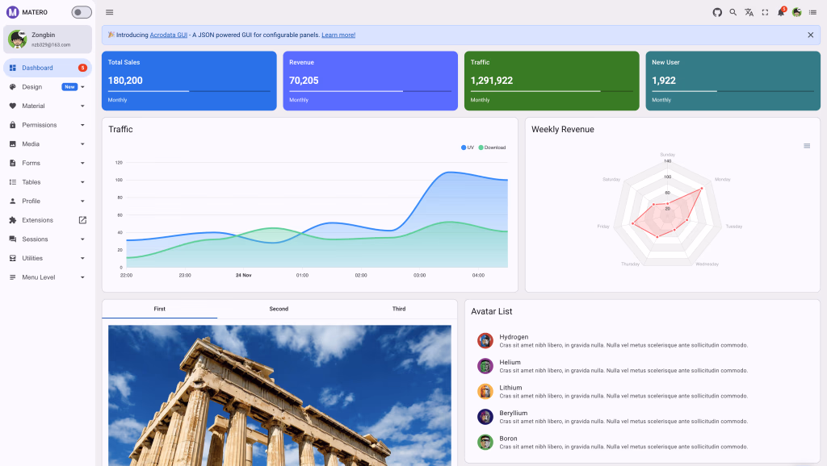Open the language translation picker icon
Screen dimensions: 827x466
coord(749,12)
